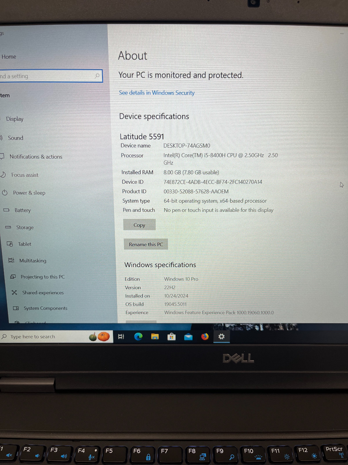Click the Copy button under device specifications

click(x=139, y=225)
